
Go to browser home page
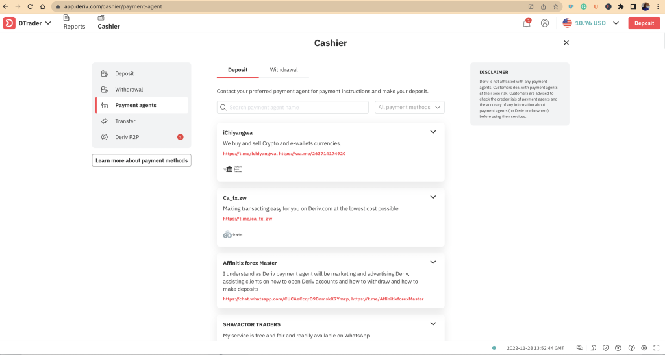click(x=42, y=6)
